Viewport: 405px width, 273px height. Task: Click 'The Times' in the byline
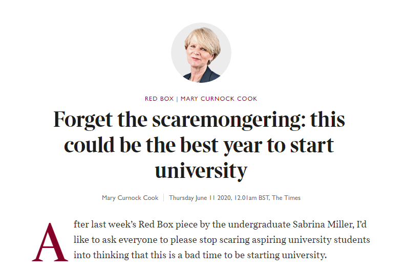pyautogui.click(x=286, y=198)
